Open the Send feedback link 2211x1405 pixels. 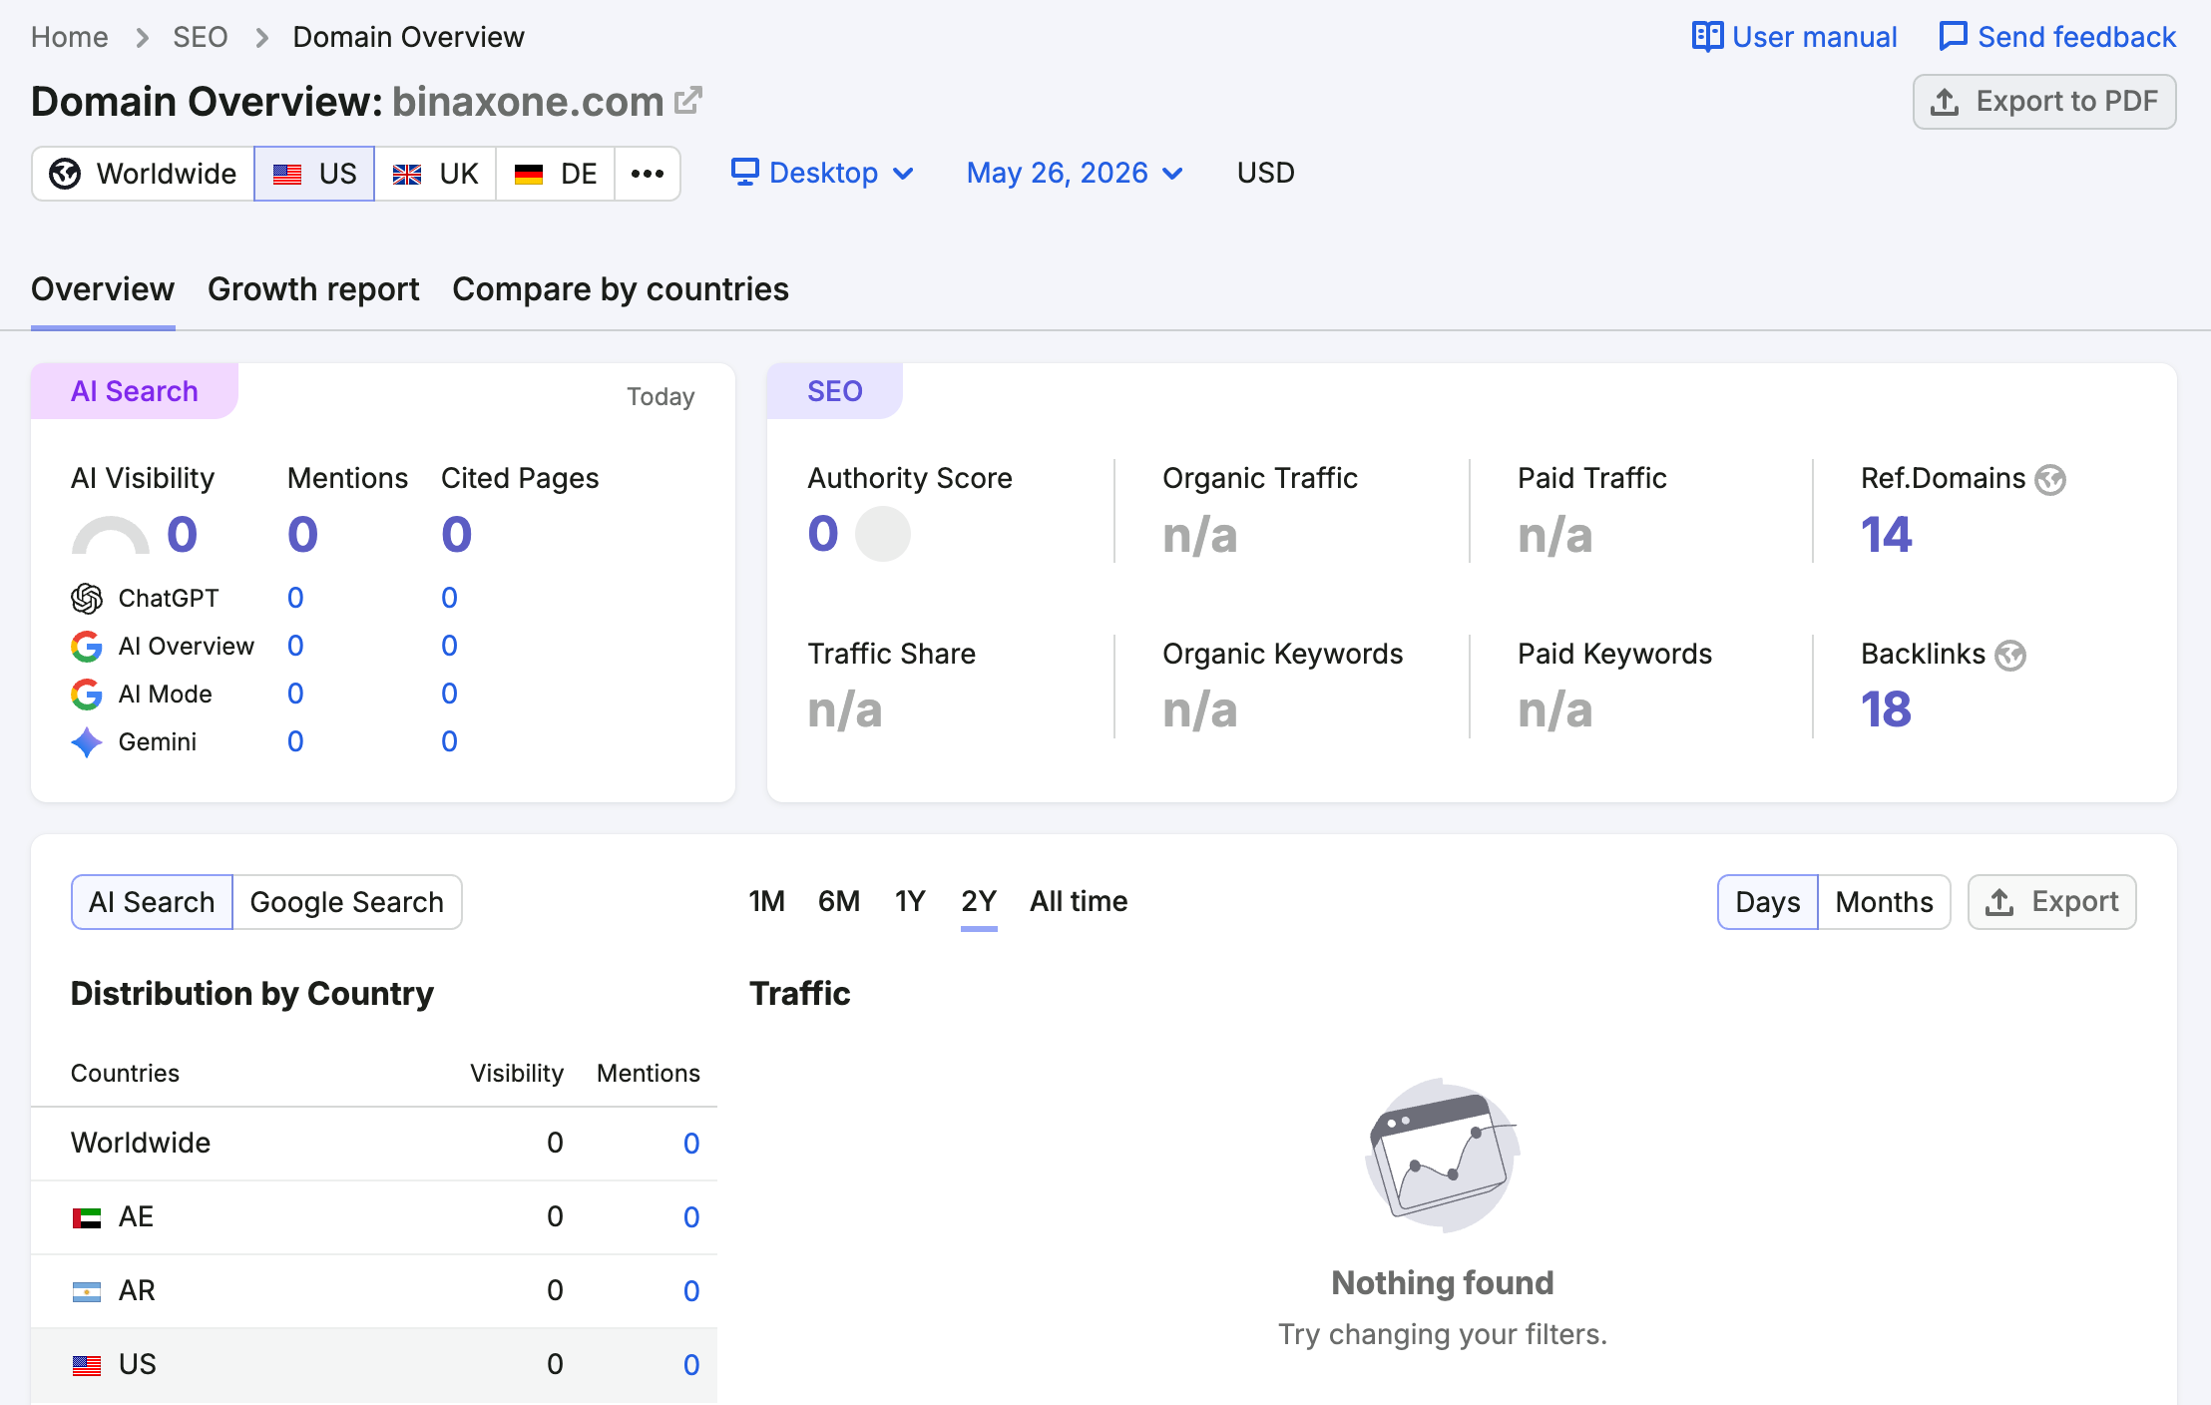click(x=2057, y=37)
